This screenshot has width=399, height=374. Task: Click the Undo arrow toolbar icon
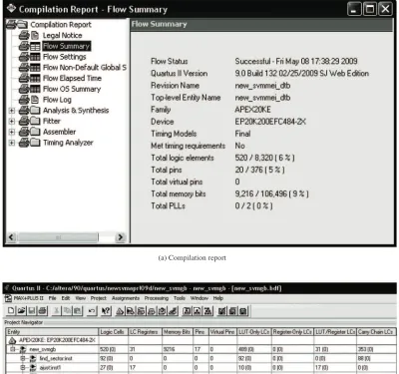(x=92, y=311)
